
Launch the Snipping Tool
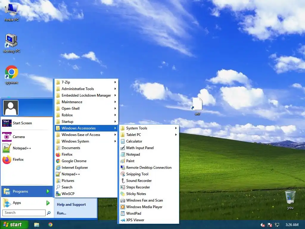149,174
